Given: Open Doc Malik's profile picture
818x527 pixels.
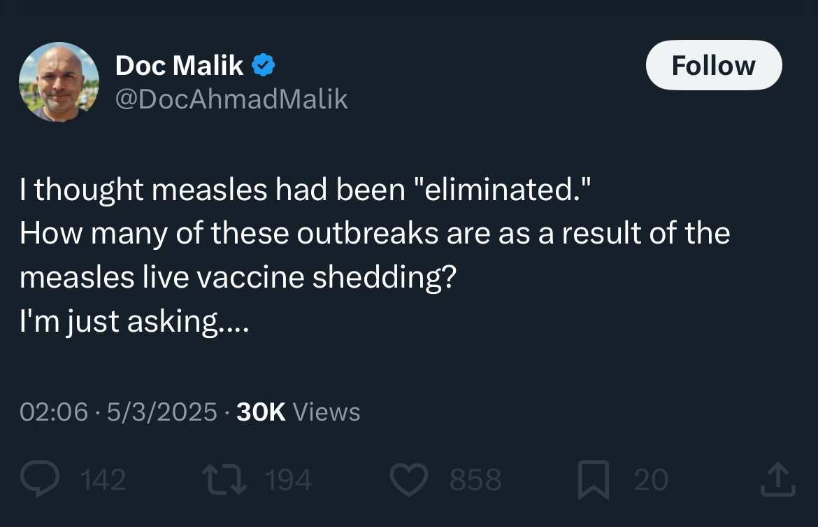Looking at the screenshot, I should click(59, 82).
